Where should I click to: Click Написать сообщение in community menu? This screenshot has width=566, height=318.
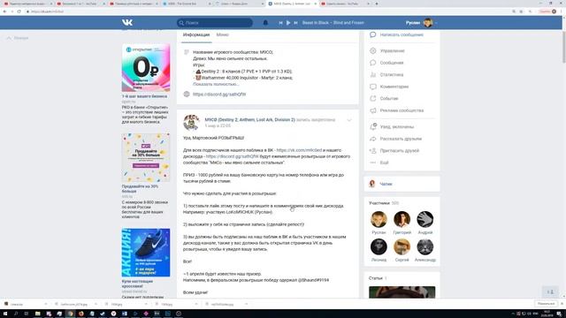click(402, 35)
